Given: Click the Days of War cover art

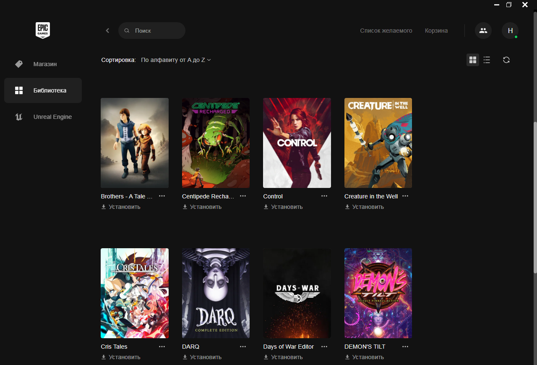Looking at the screenshot, I should pos(297,293).
